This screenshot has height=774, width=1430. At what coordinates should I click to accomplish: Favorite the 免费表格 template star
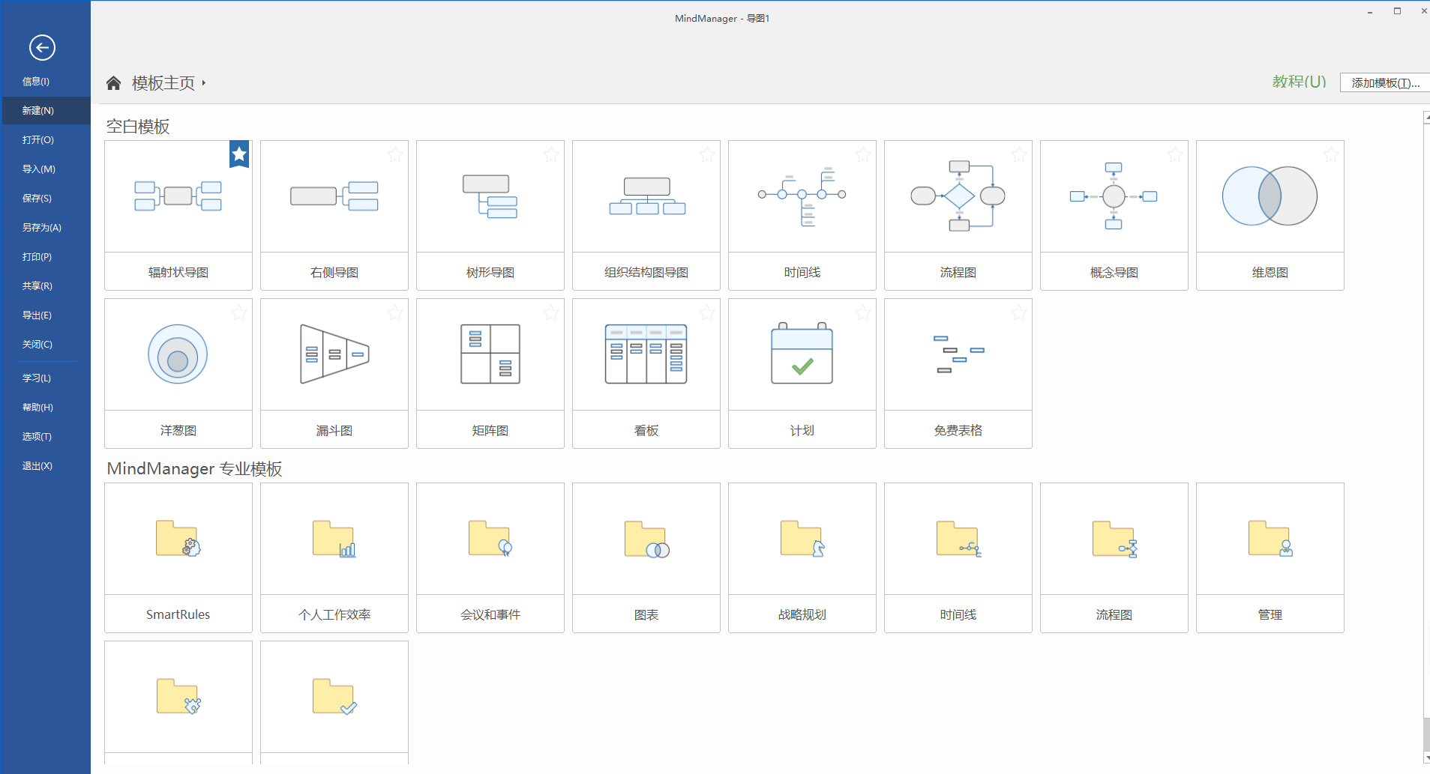pyautogui.click(x=1019, y=313)
